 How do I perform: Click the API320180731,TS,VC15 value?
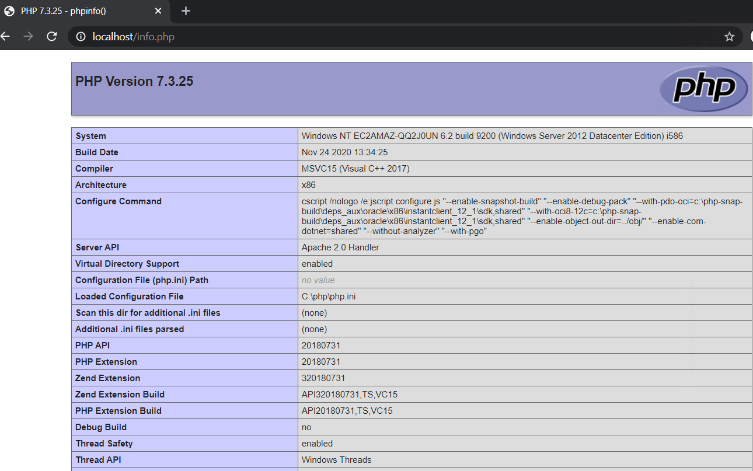350,395
